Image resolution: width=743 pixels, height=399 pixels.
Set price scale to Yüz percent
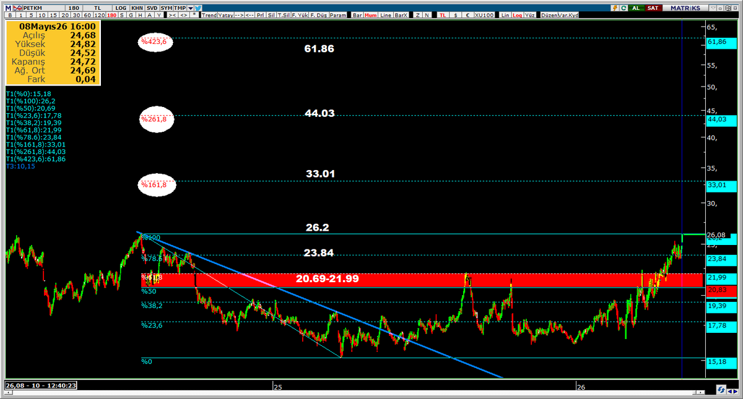530,15
